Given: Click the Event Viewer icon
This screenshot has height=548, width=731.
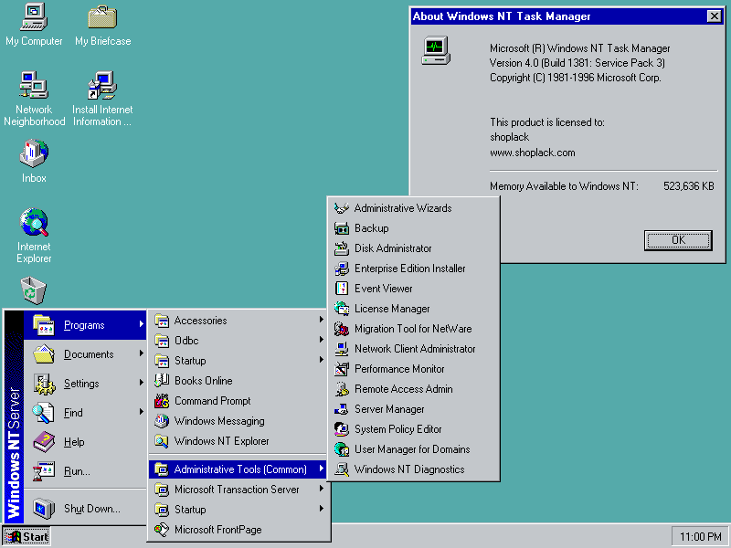Looking at the screenshot, I should pos(342,289).
